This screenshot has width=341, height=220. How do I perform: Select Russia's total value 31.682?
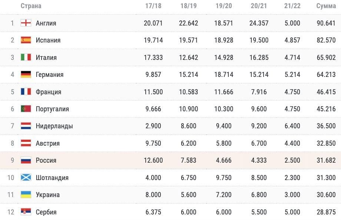326,160
